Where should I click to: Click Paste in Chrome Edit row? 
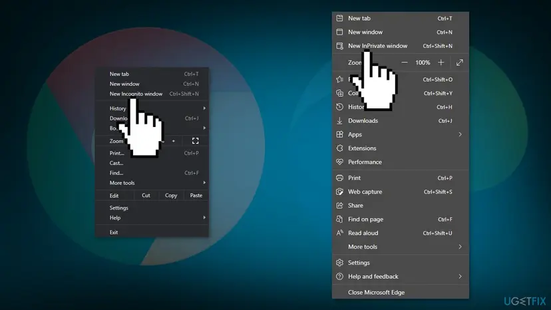pos(196,196)
